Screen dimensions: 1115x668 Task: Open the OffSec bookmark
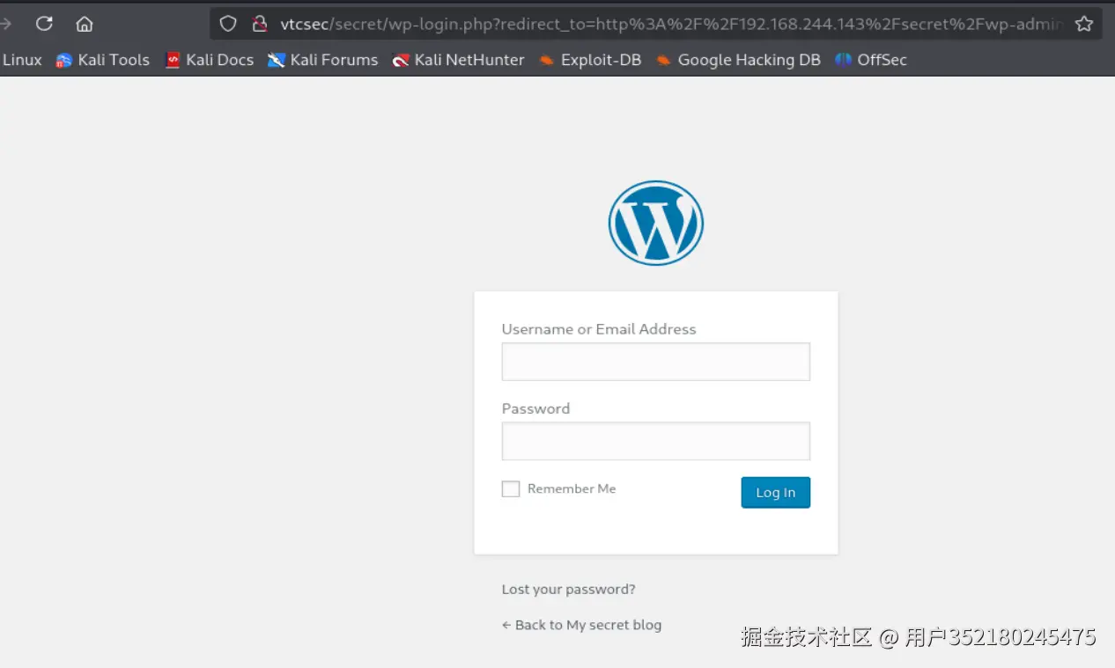[871, 60]
